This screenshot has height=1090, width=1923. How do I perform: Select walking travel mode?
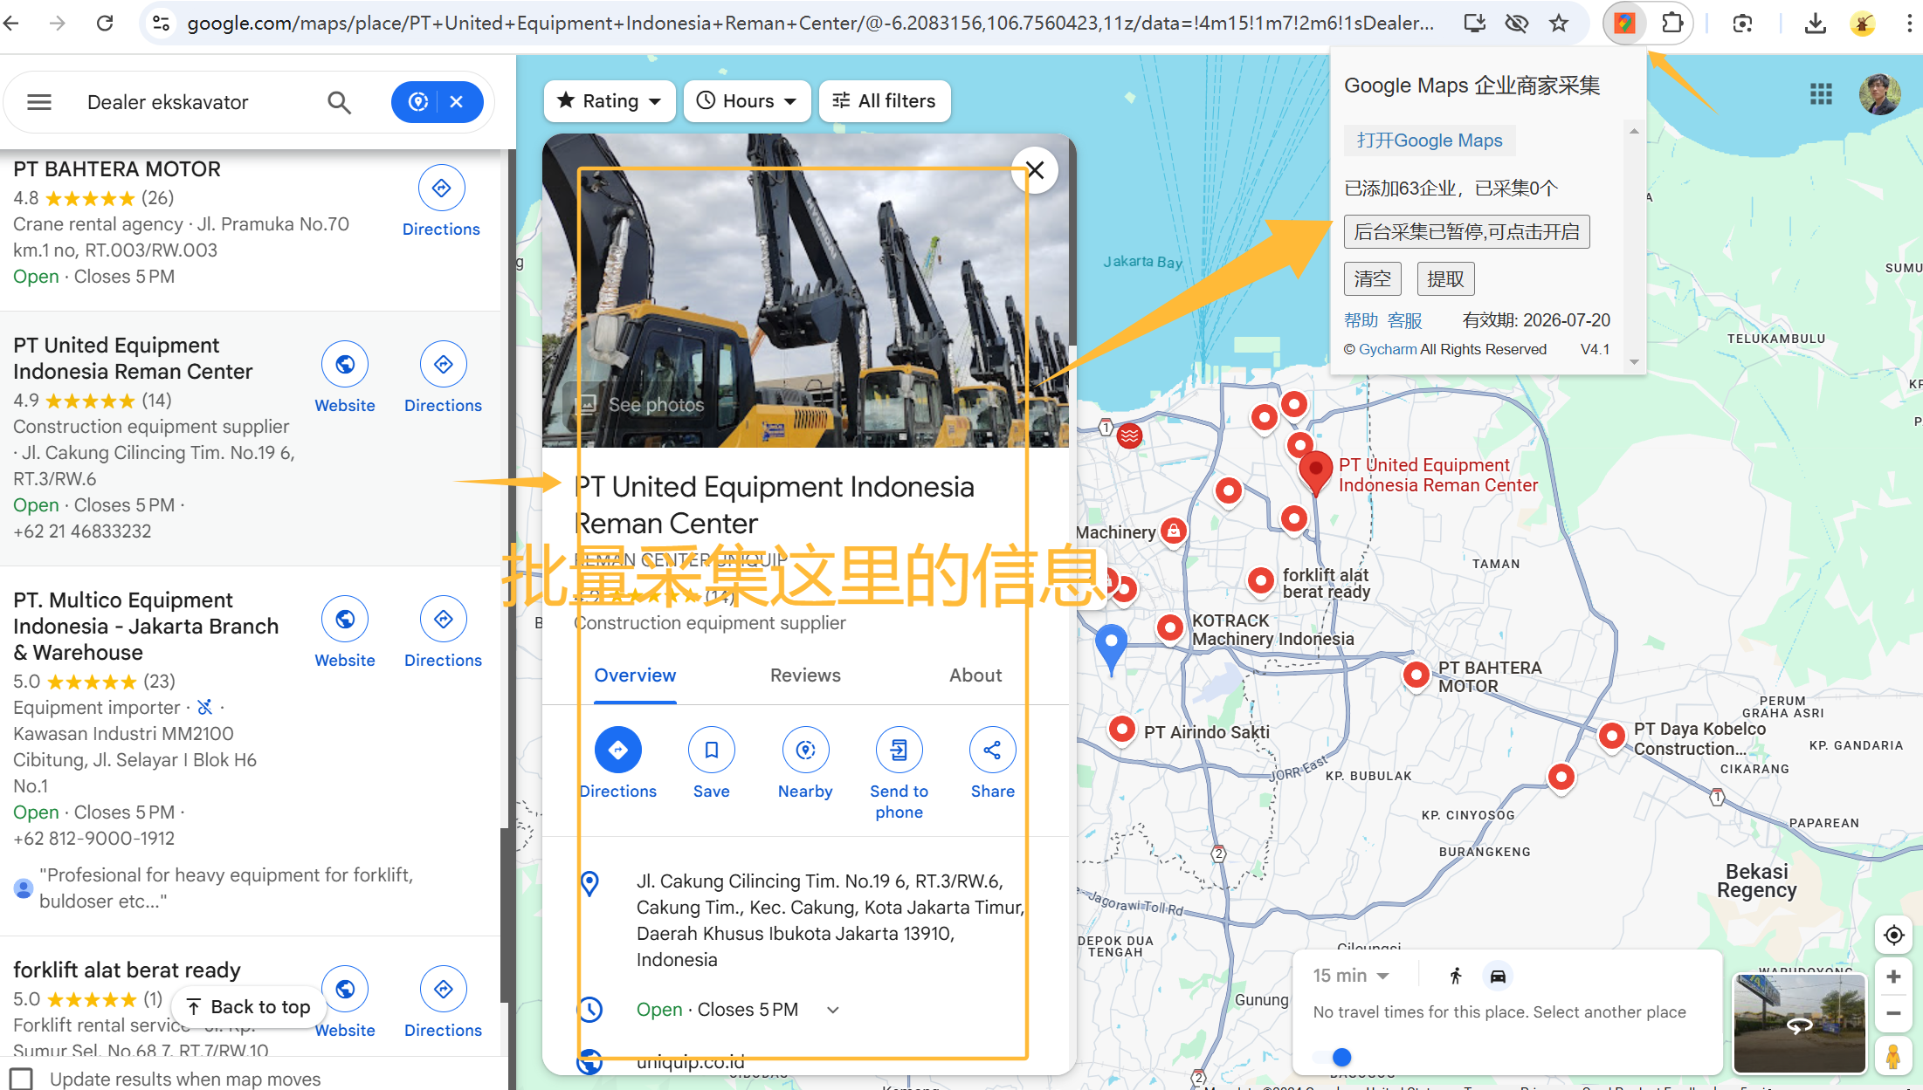(1456, 976)
